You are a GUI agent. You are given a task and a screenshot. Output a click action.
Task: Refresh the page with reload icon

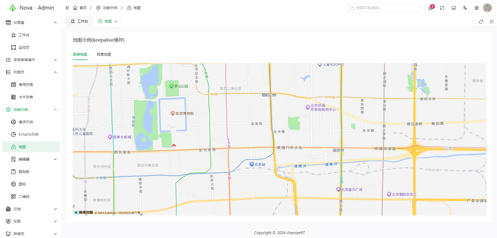tap(481, 21)
